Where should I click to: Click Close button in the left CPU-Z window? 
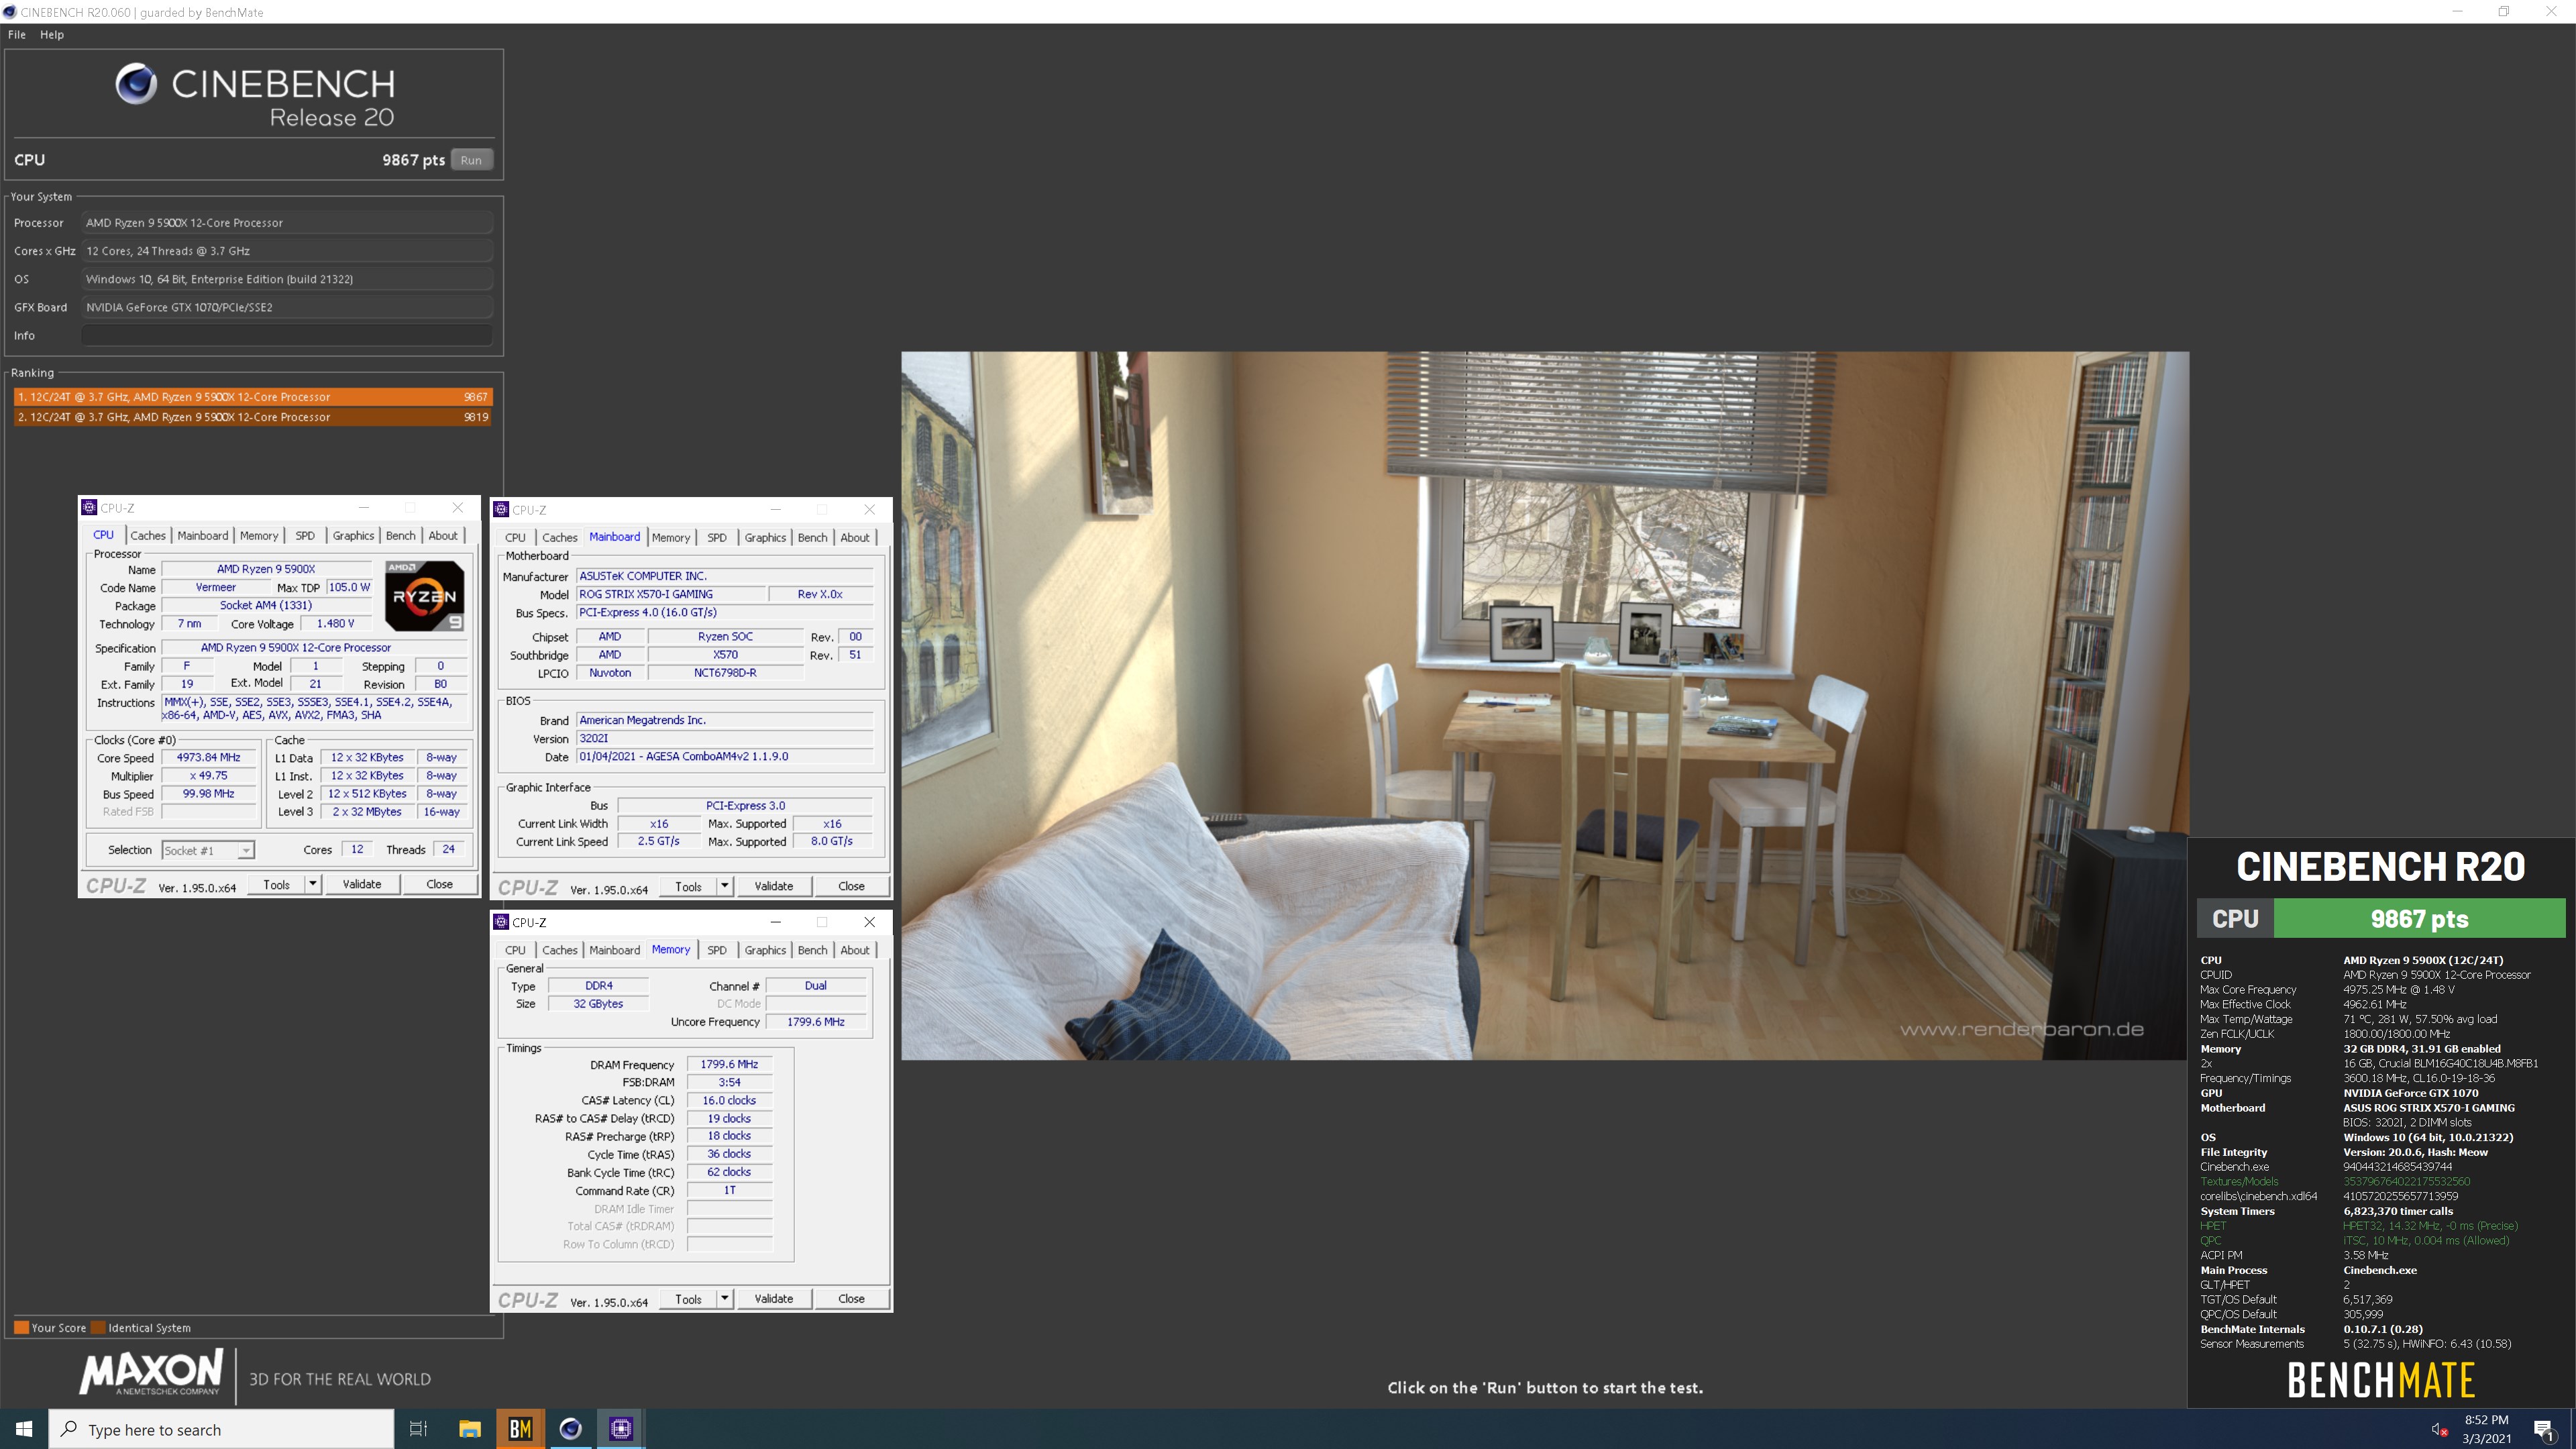click(440, 884)
